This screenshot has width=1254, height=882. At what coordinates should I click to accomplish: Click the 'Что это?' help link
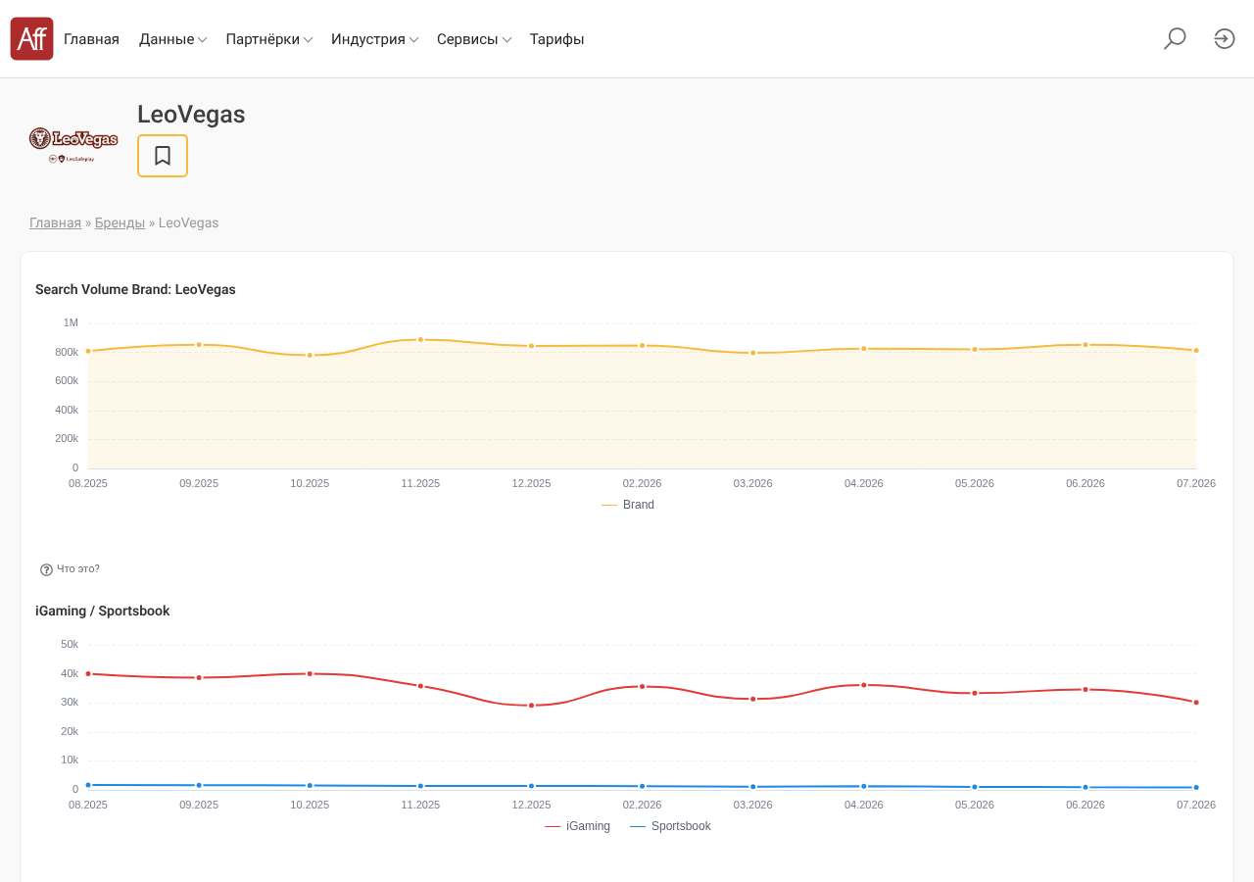pos(78,568)
